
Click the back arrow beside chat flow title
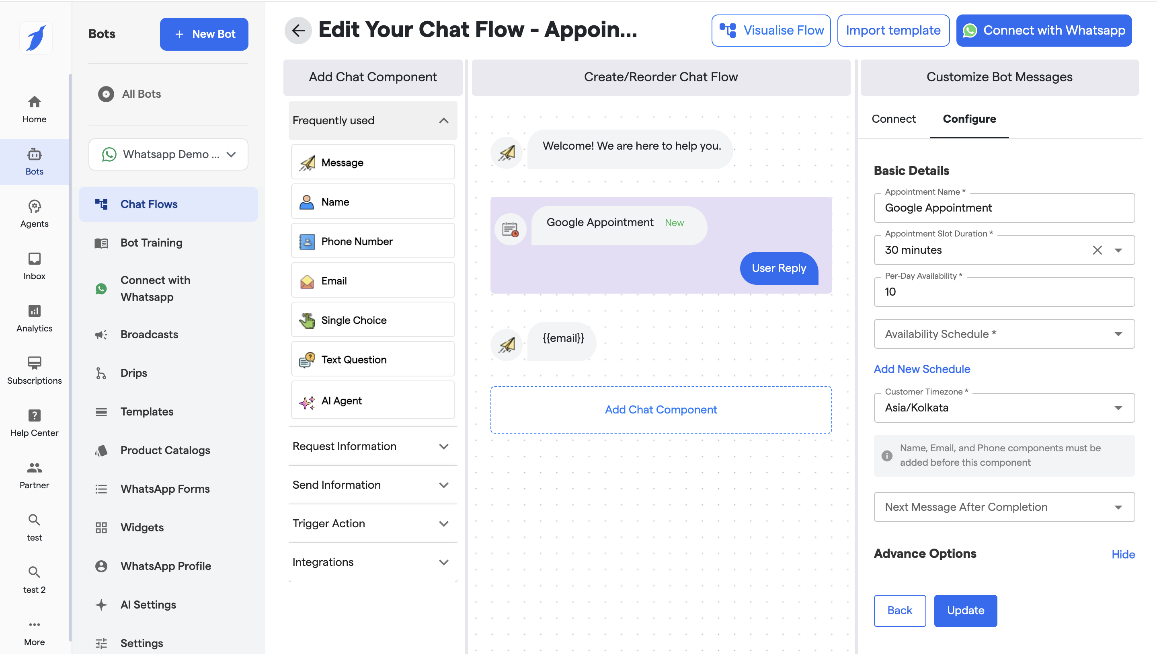pos(298,31)
